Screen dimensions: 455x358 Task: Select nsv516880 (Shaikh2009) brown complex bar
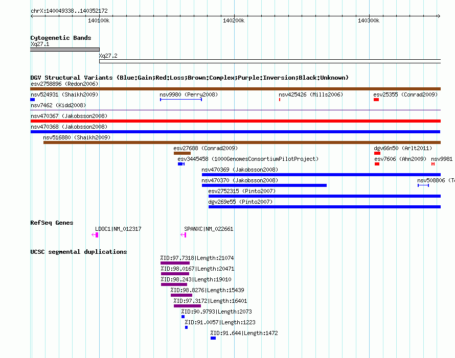242,142
